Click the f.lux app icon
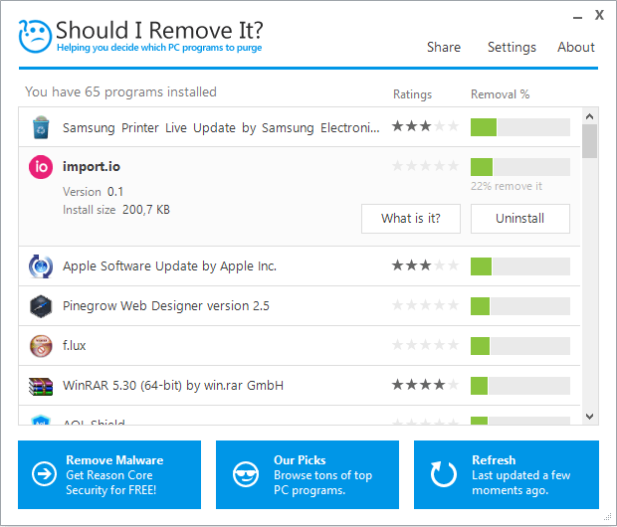The image size is (617, 527). click(x=41, y=346)
